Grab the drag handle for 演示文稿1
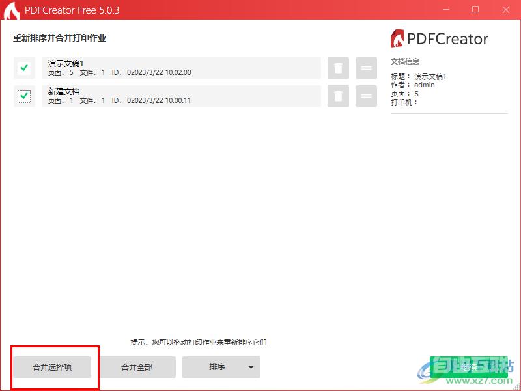521x391 pixels. 366,68
